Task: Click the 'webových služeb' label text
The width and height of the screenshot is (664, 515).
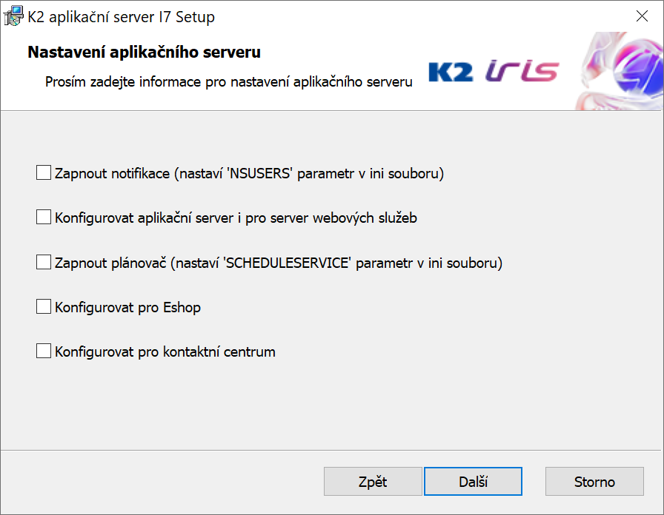Action: tap(365, 218)
